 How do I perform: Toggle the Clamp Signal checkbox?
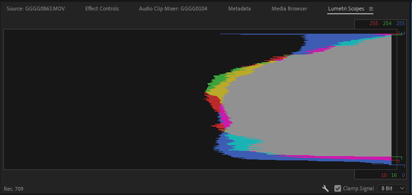[338, 188]
